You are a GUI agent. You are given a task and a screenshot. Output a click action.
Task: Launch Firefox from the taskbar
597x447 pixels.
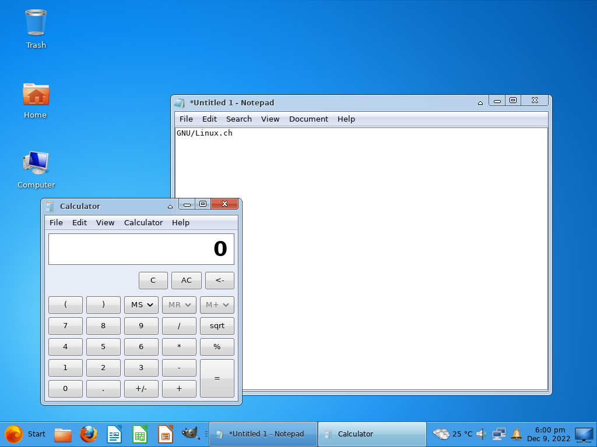pyautogui.click(x=89, y=434)
